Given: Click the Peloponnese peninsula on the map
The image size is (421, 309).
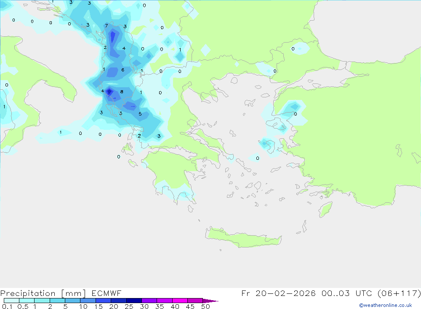Looking at the screenshot, I should tap(172, 172).
